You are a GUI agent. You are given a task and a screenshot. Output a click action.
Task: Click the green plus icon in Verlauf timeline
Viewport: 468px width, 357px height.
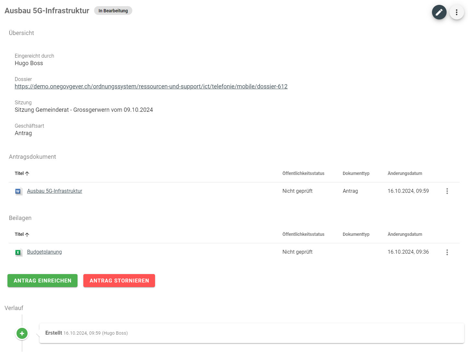(22, 333)
